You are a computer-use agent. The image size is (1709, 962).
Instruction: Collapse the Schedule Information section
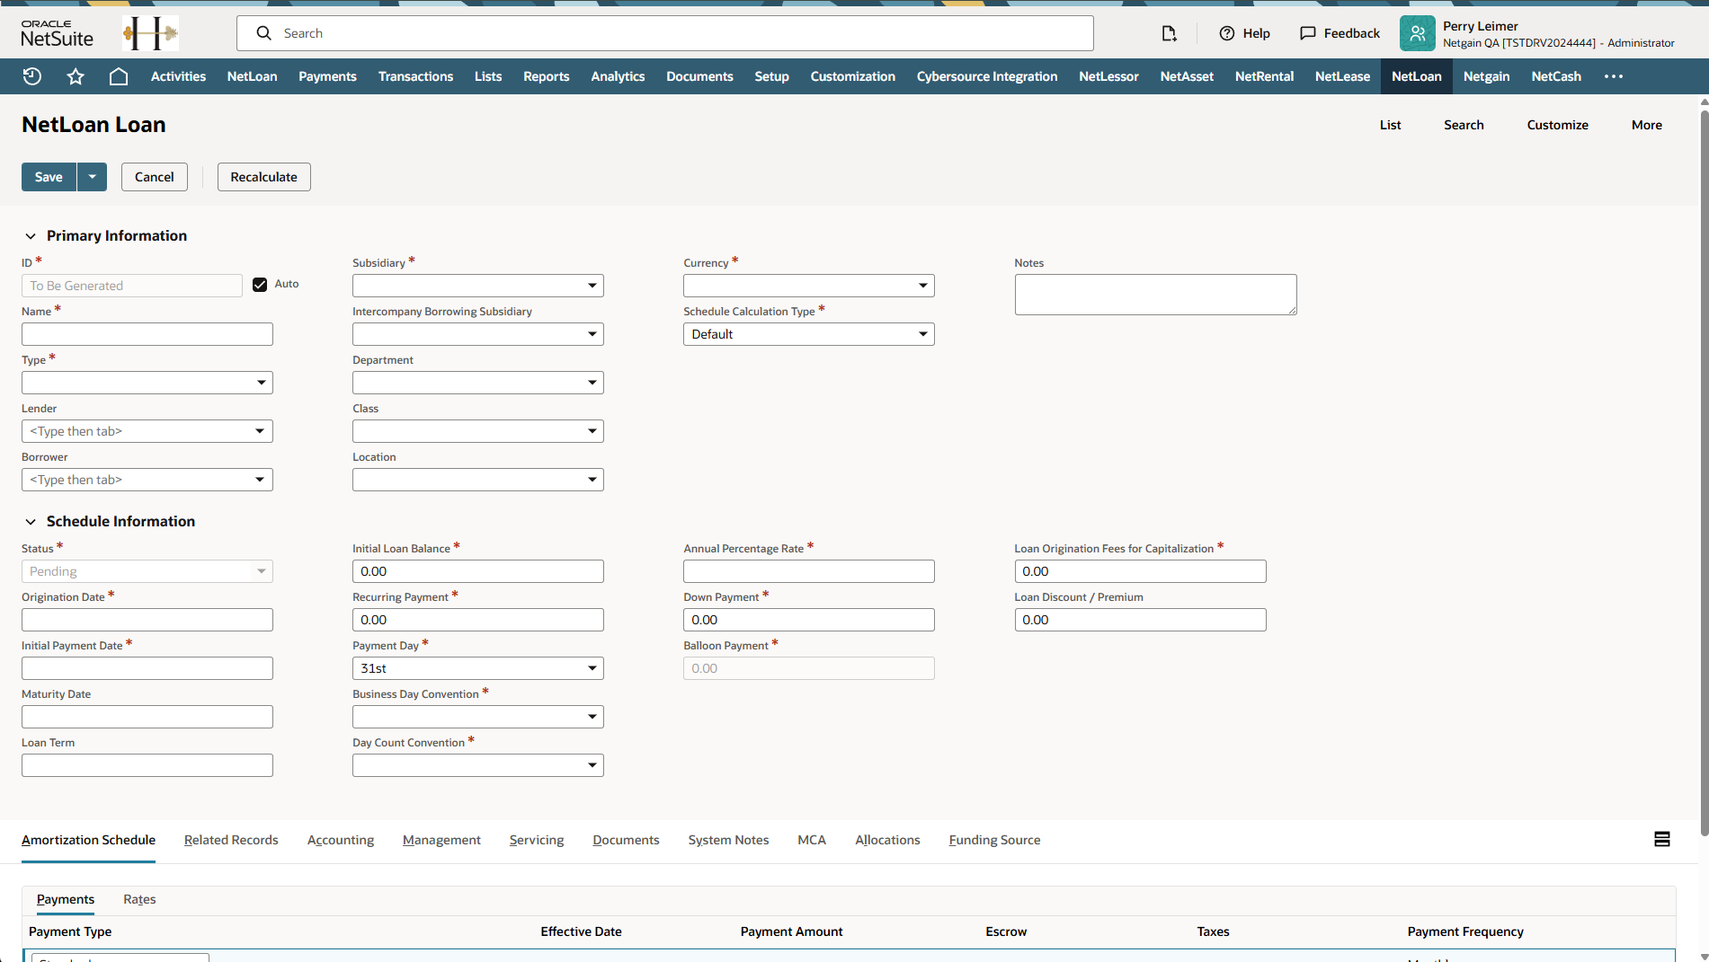(31, 522)
